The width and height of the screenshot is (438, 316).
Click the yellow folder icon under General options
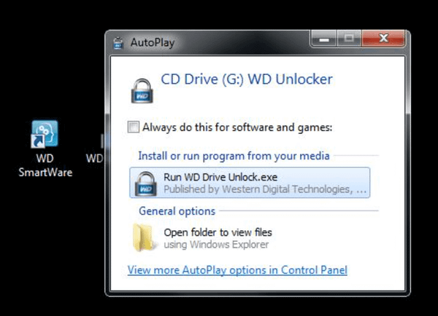tap(143, 238)
